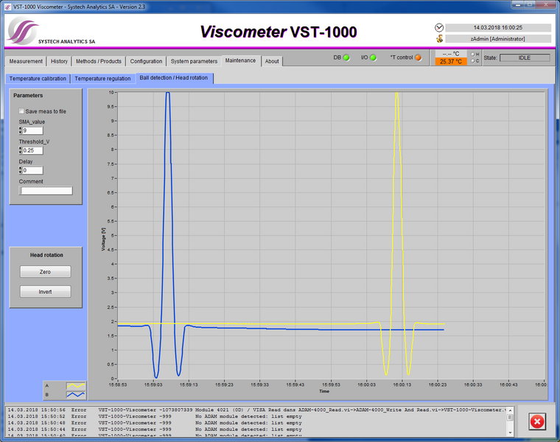The height and width of the screenshot is (442, 560).
Task: Click the I/O green status LED
Action: pyautogui.click(x=373, y=57)
